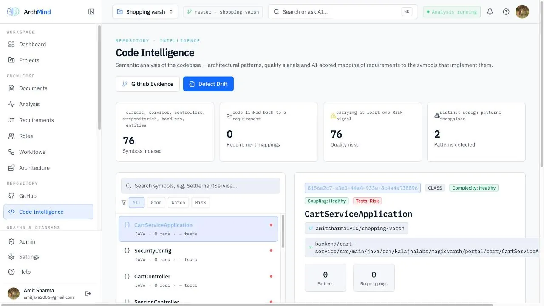This screenshot has width=544, height=306.
Task: Run Detect Drift
Action: point(208,84)
